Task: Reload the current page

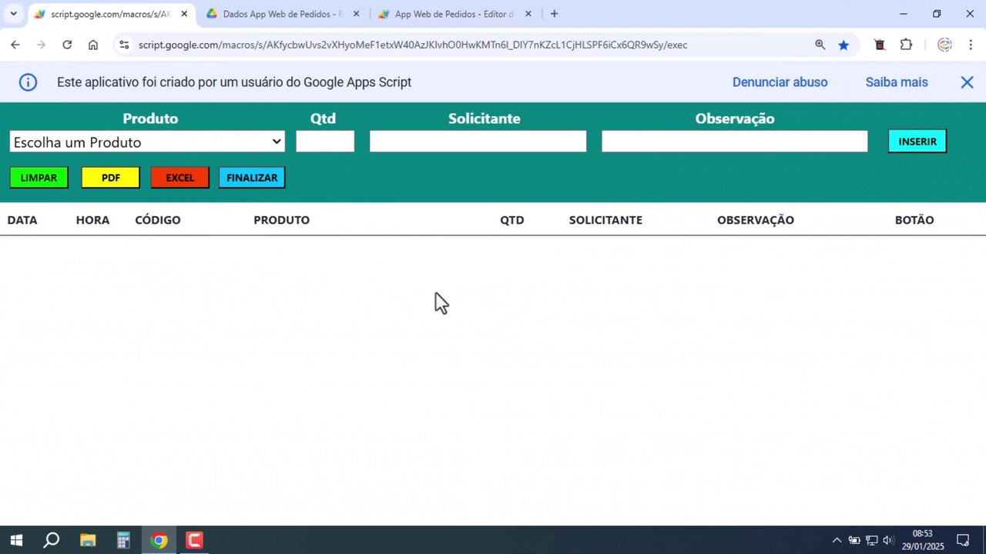Action: click(67, 45)
